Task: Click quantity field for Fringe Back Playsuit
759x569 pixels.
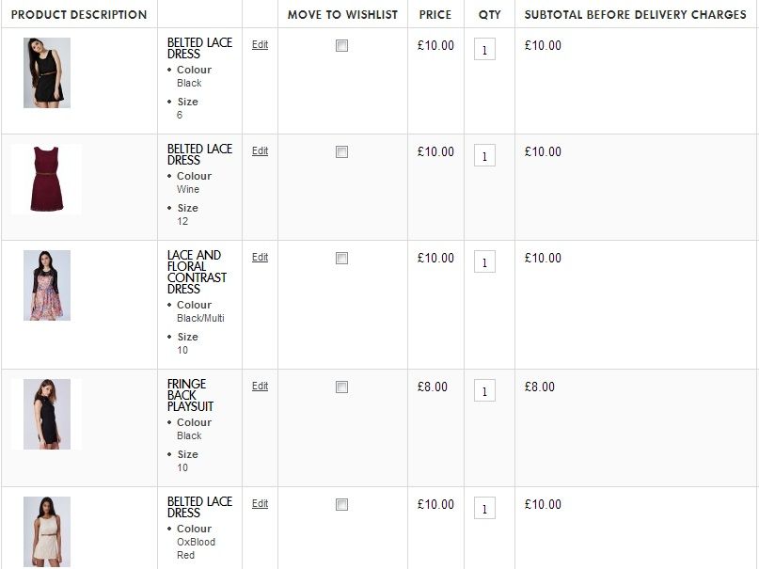Action: [x=484, y=391]
